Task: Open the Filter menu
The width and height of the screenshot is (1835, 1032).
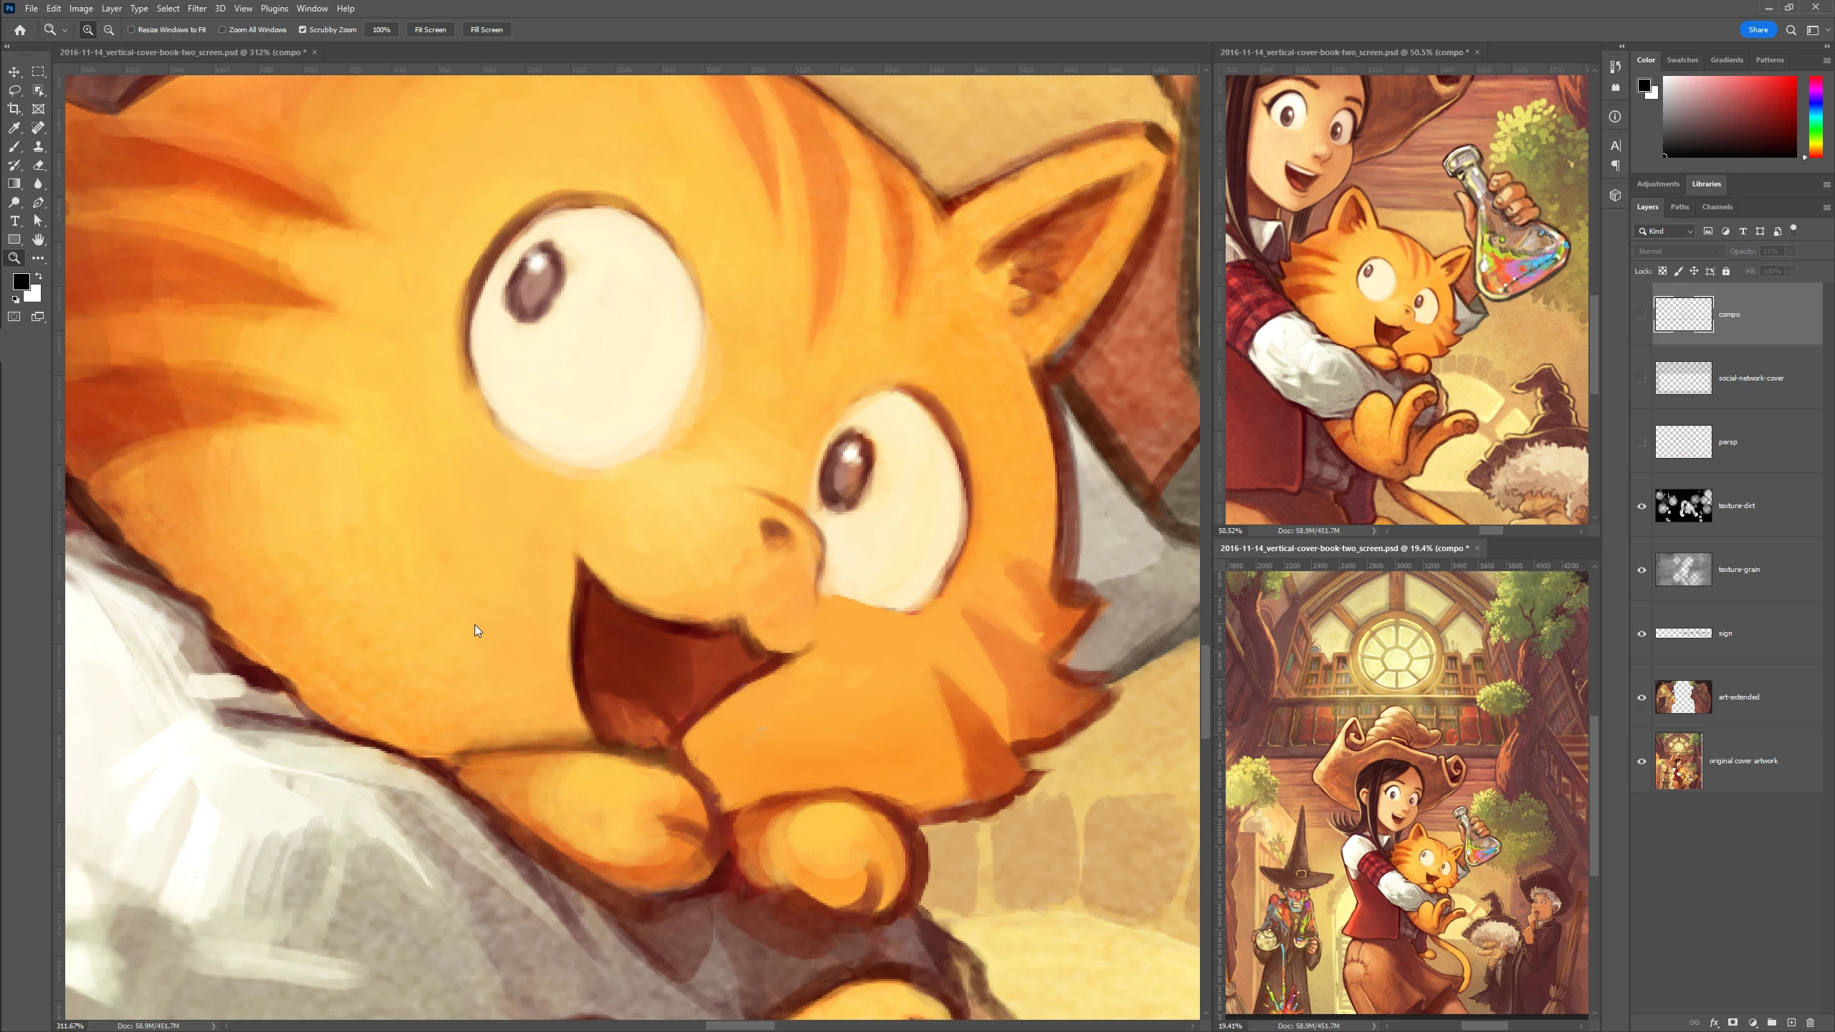Action: (196, 9)
